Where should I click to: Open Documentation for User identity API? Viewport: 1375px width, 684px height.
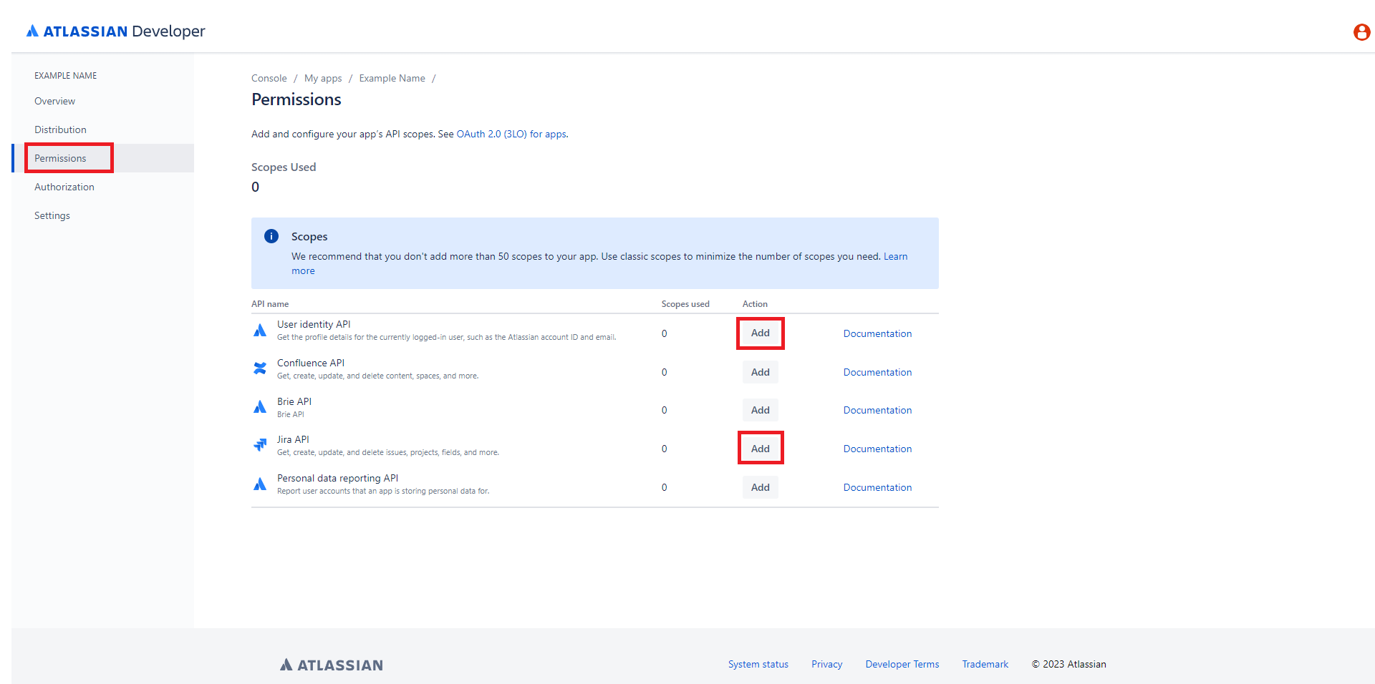pyautogui.click(x=877, y=333)
